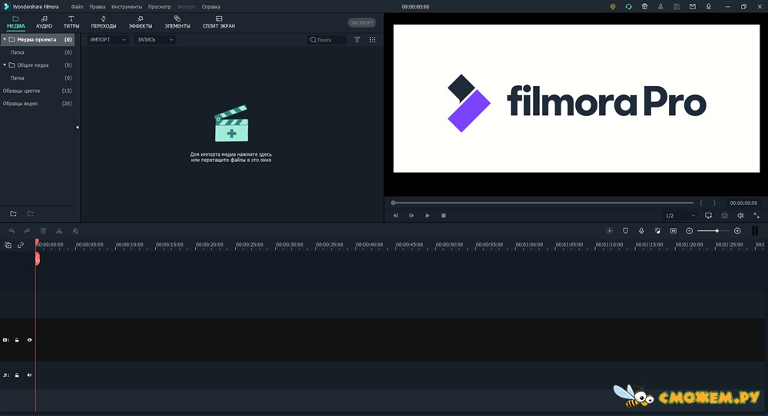The width and height of the screenshot is (768, 416).
Task: Switch to the МЕДИА tab
Action: pyautogui.click(x=15, y=22)
